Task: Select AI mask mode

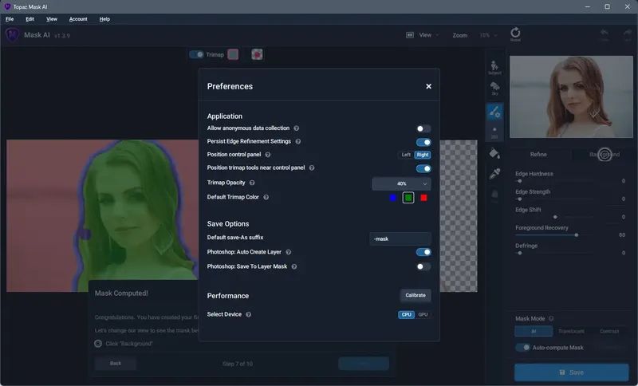Action: pos(534,331)
